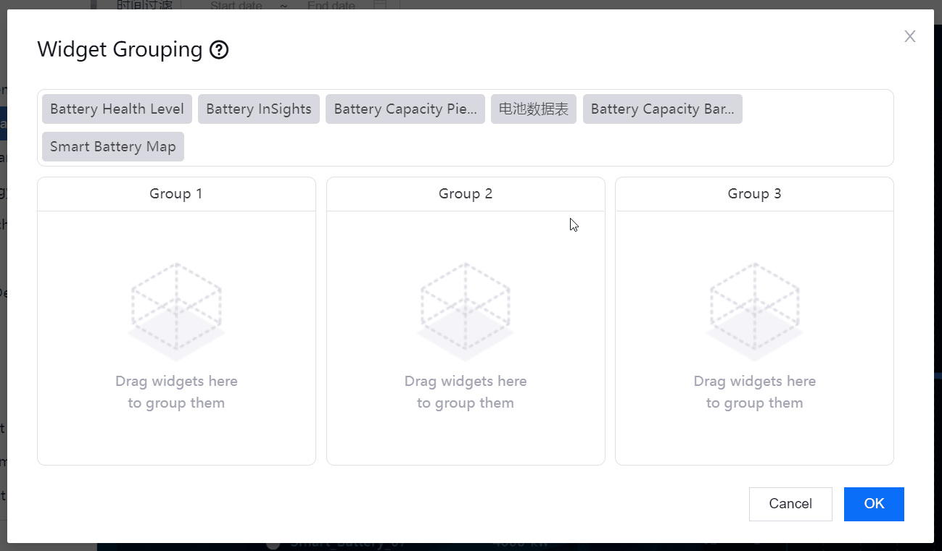Select the Battery Health Level widget chip

117,109
